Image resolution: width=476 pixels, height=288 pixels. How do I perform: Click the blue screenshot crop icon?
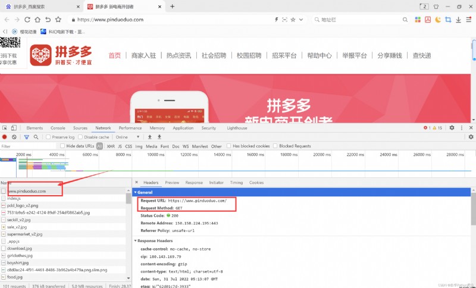tap(448, 20)
